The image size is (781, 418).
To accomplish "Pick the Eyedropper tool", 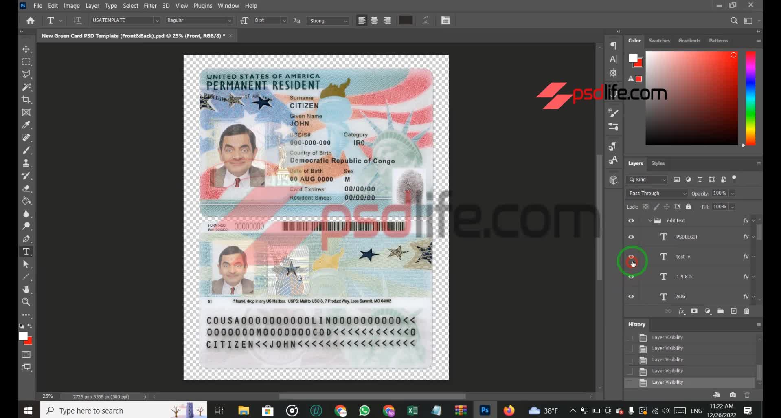I will point(26,125).
